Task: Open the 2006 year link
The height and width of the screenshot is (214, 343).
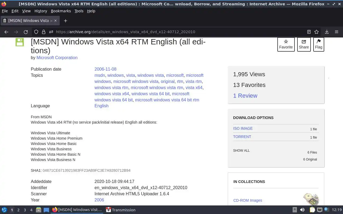Action: pyautogui.click(x=99, y=200)
